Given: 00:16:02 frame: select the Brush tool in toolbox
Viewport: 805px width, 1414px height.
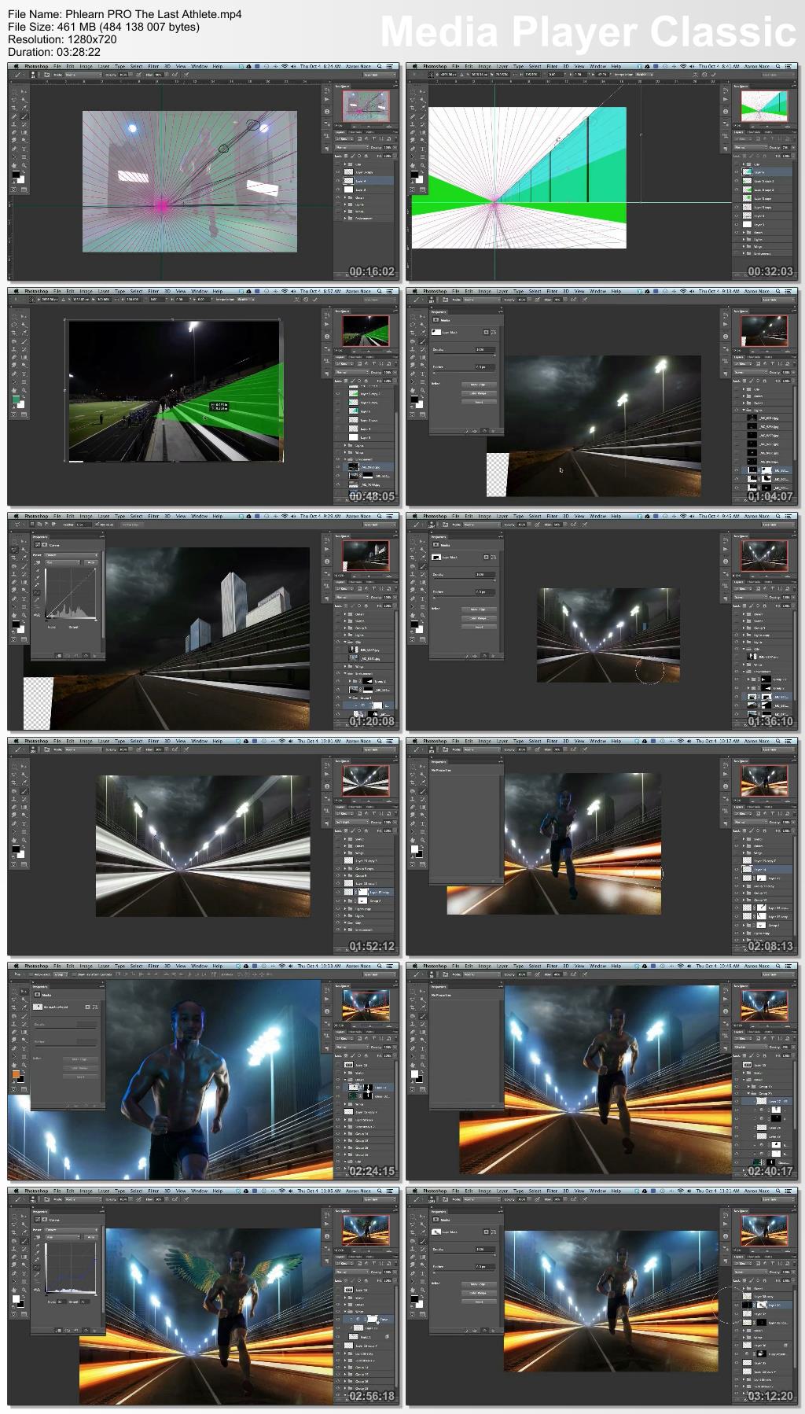Looking at the screenshot, I should coord(24,116).
